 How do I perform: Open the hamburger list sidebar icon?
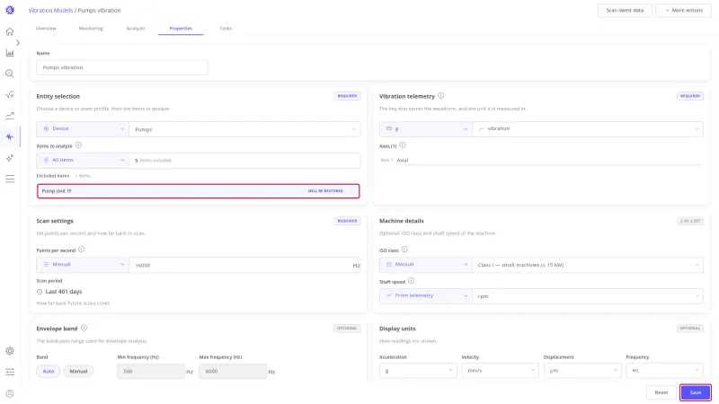[10, 179]
